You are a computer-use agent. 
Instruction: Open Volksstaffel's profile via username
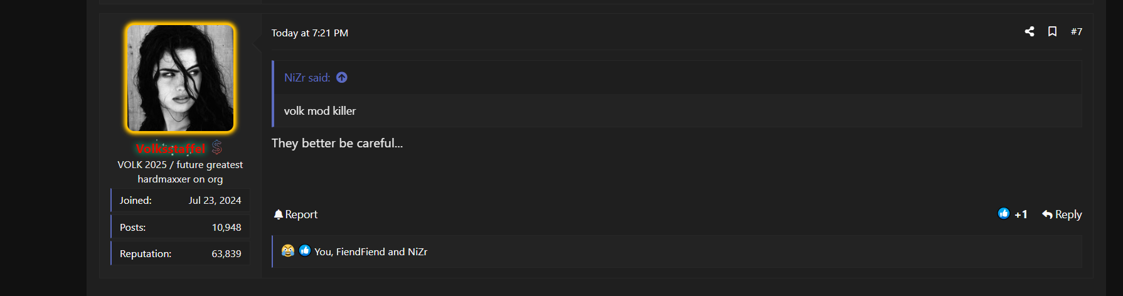[x=171, y=149]
